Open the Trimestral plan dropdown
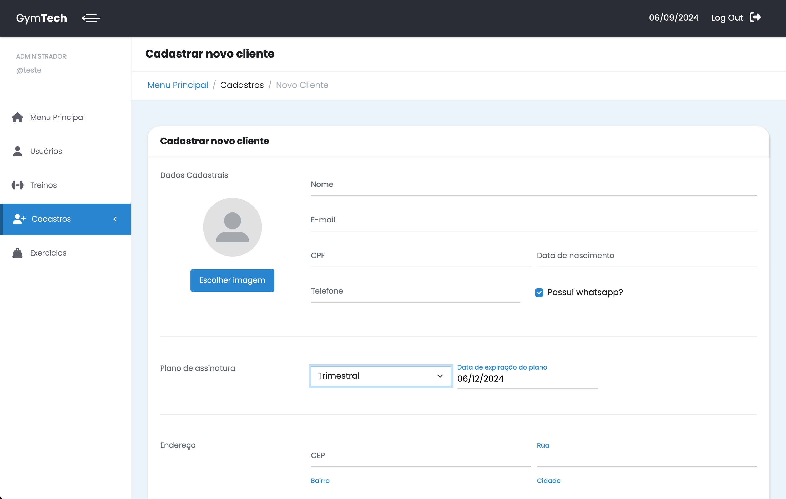This screenshot has width=786, height=499. tap(381, 376)
